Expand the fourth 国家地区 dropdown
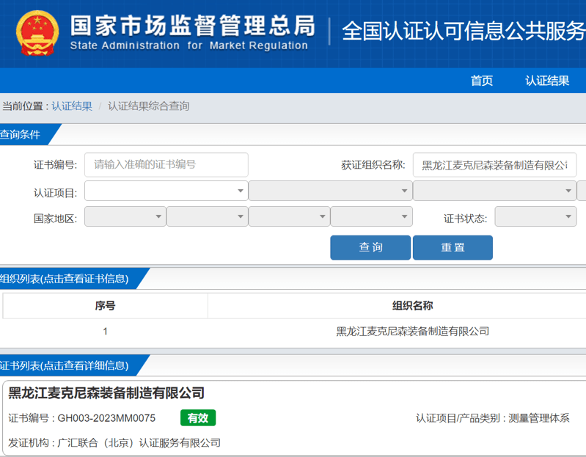Viewport: 586px width, 457px height. 372,216
